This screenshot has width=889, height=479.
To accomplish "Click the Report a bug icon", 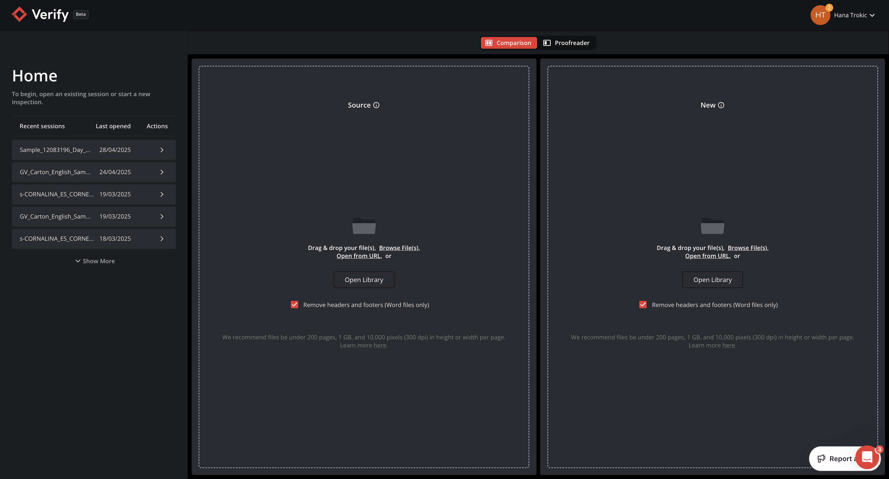I will (x=822, y=458).
